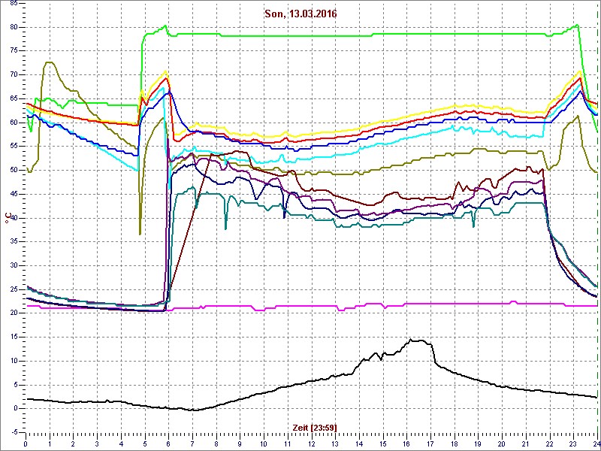601x451 pixels.
Task: Select the 60 value on the temperature axis
Action: [13, 123]
